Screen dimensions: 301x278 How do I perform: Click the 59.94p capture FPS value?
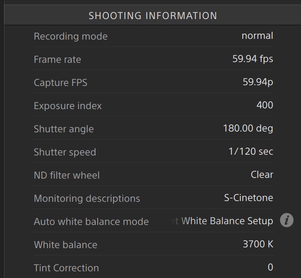tap(258, 82)
